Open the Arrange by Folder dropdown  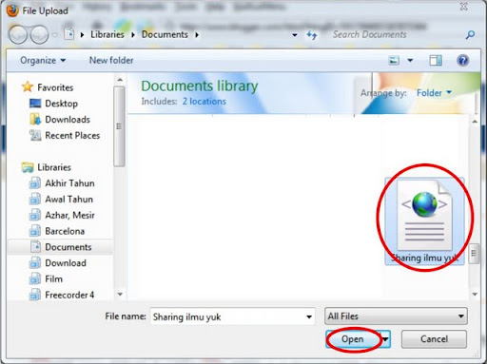(x=434, y=93)
